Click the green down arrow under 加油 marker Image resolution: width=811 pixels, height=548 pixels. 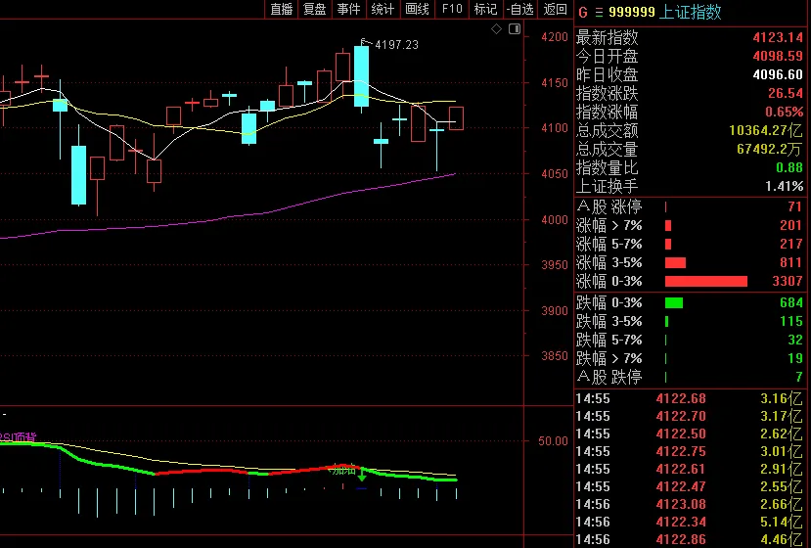click(x=362, y=475)
